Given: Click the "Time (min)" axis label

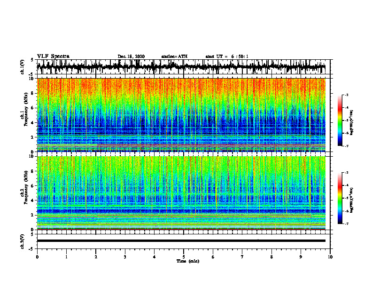Looking at the screenshot, I should (188, 261).
